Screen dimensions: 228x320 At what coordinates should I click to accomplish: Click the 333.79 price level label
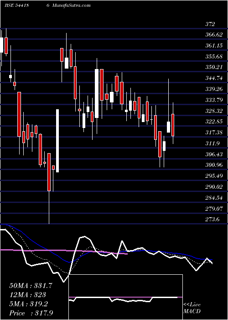(x=214, y=100)
